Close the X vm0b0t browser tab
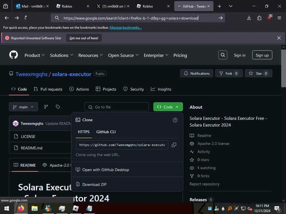Screen dimensions: 286x214 128,6
